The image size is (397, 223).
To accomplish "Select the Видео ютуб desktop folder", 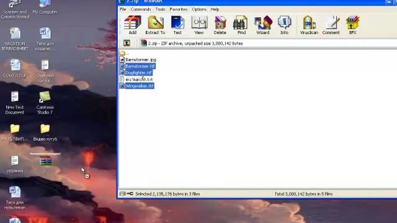I will click(x=45, y=132).
